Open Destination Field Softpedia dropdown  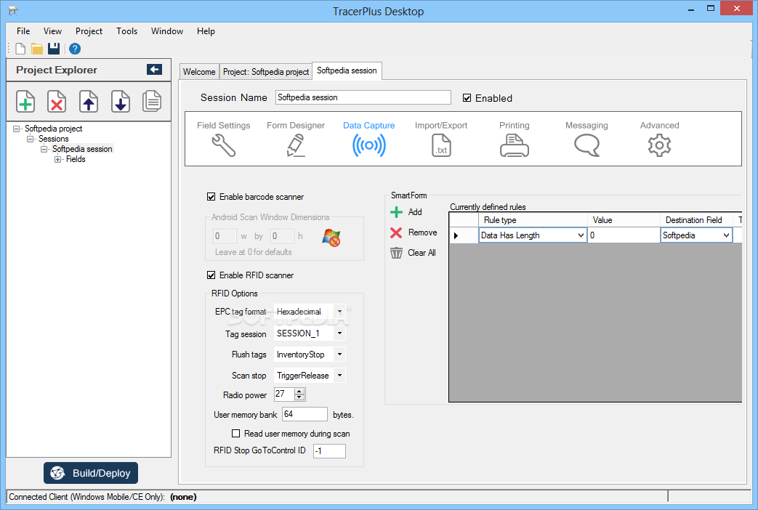pos(726,235)
